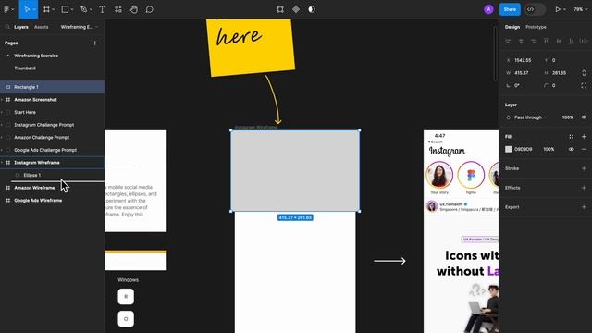The width and height of the screenshot is (592, 333).
Task: Click Align horizontal centers icon
Action: pyautogui.click(x=521, y=41)
